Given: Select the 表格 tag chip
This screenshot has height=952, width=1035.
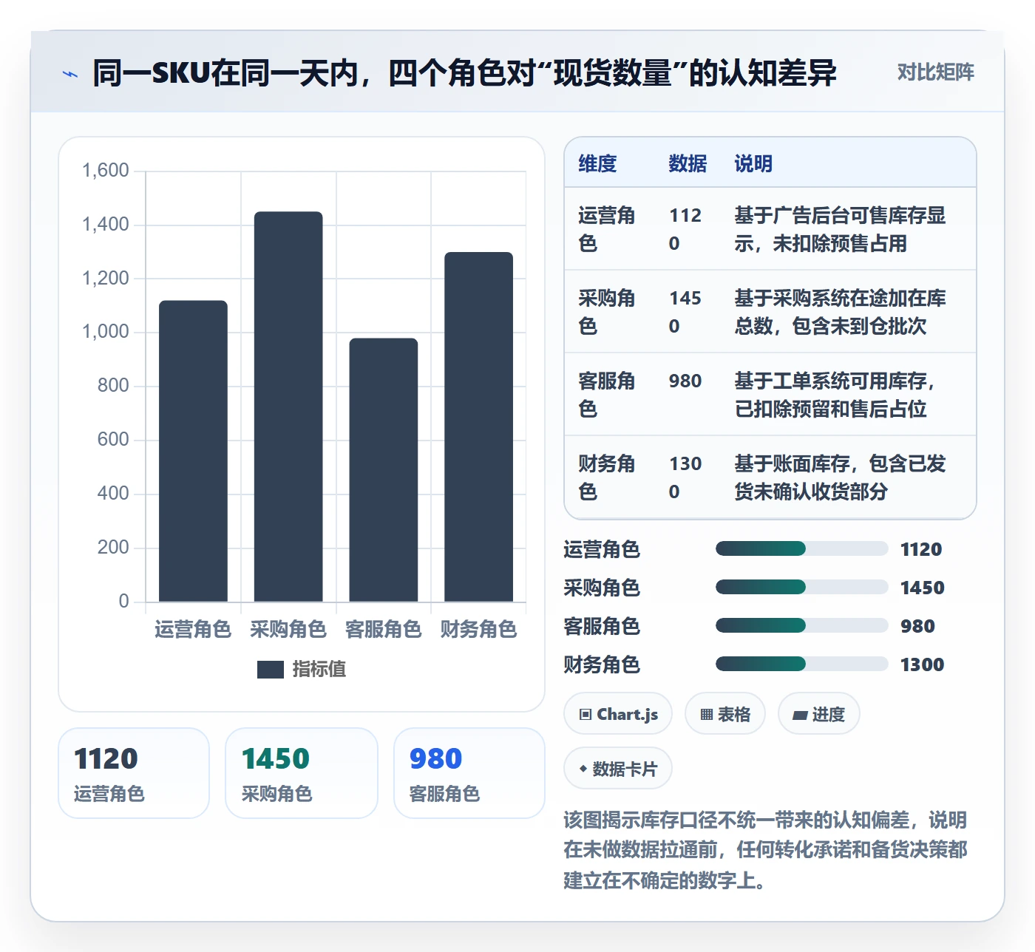Looking at the screenshot, I should coord(725,714).
